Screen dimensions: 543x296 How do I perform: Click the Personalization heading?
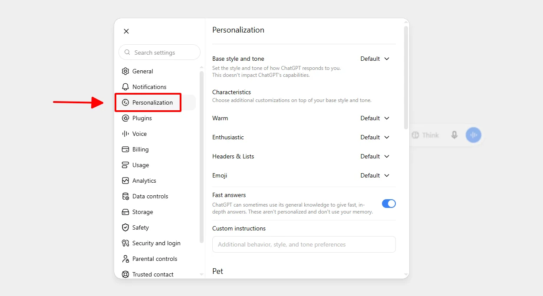[238, 30]
